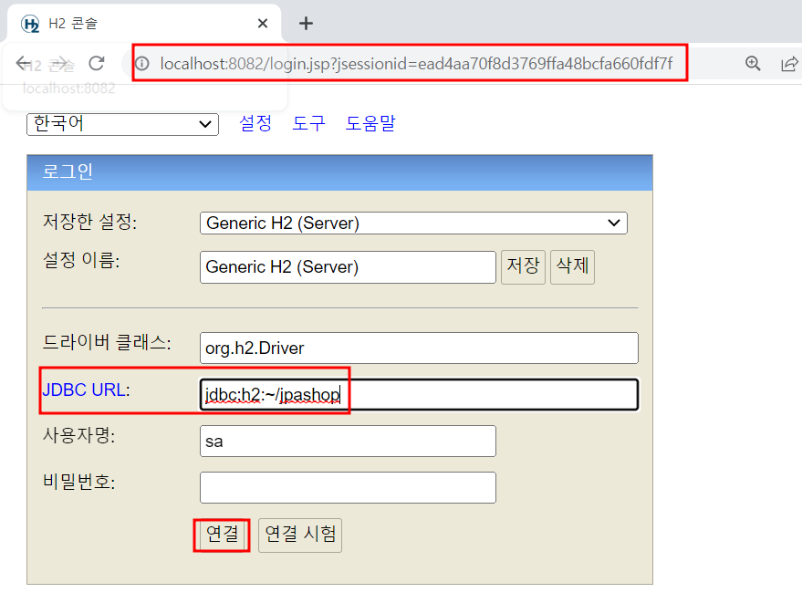Click the 사용자명: label
The height and width of the screenshot is (603, 802).
tap(79, 435)
